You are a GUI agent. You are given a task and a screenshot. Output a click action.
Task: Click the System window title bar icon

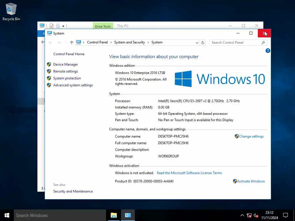pyautogui.click(x=50, y=33)
